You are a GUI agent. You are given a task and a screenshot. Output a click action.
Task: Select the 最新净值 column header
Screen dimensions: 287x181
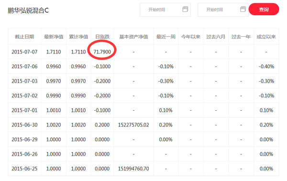click(54, 37)
